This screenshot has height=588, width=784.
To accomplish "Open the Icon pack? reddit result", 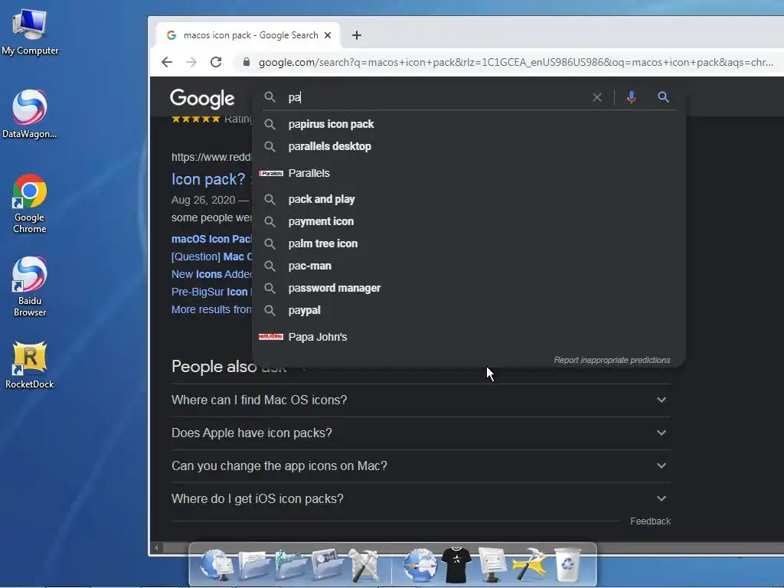I will coord(208,179).
